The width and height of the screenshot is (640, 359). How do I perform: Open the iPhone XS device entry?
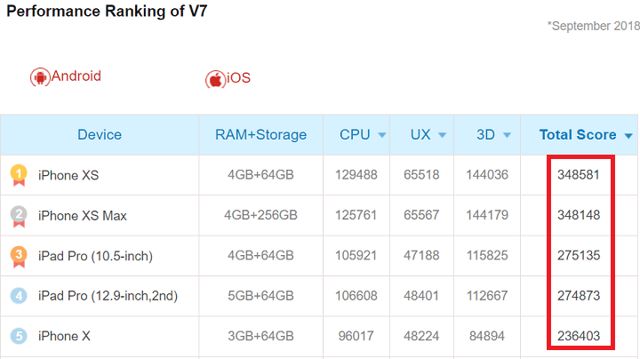68,175
